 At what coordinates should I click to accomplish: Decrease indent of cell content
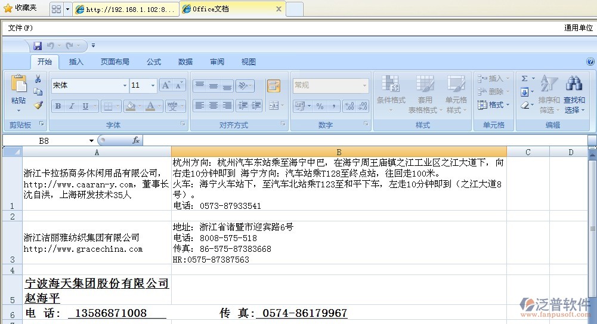(243, 106)
